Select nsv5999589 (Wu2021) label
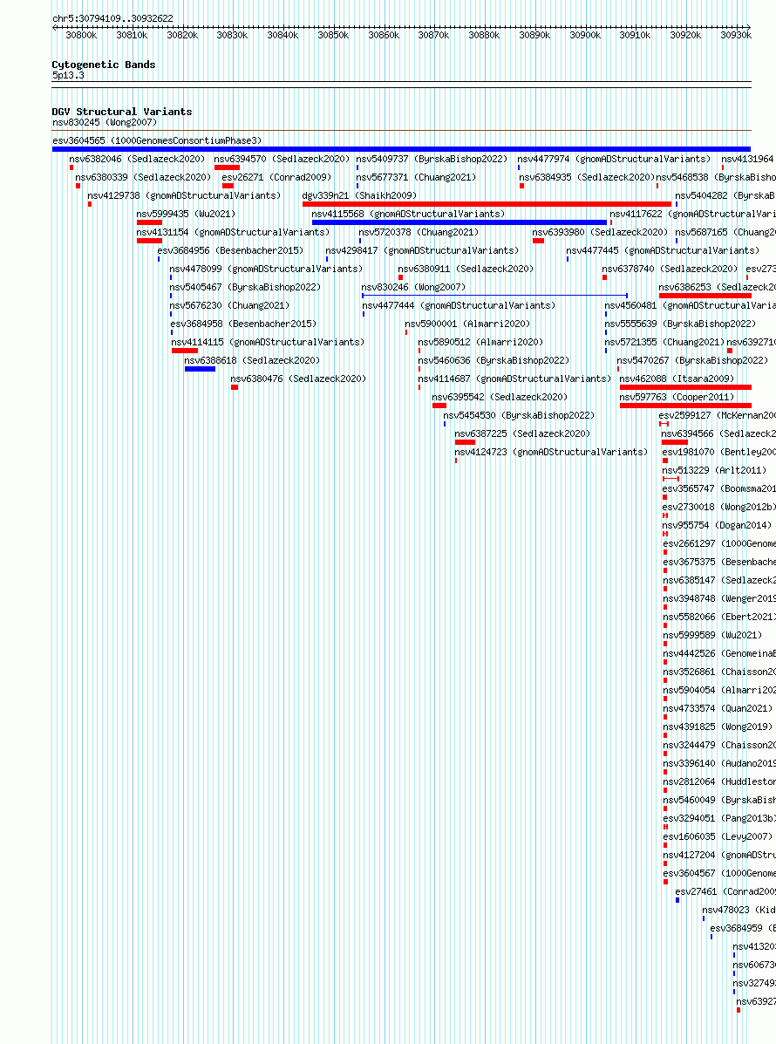Screen dimensions: 776x1044 (x=712, y=635)
